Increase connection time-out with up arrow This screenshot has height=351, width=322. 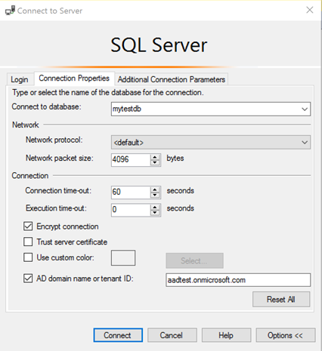[x=155, y=189]
